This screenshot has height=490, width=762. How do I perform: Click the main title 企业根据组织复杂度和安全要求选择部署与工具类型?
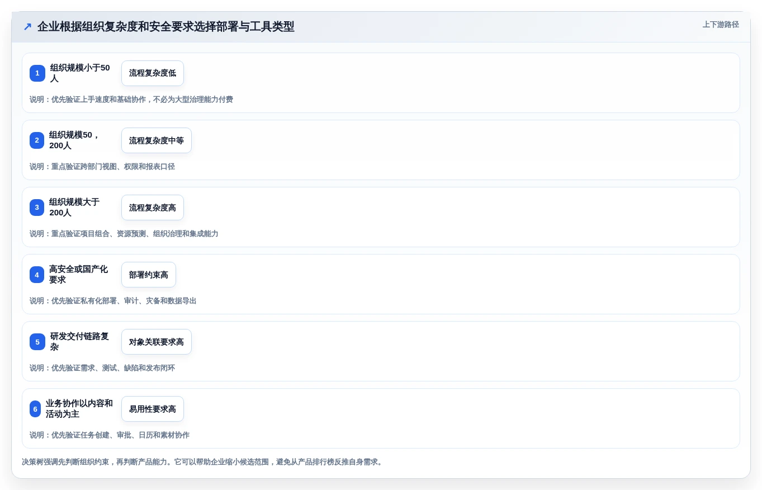(x=166, y=27)
